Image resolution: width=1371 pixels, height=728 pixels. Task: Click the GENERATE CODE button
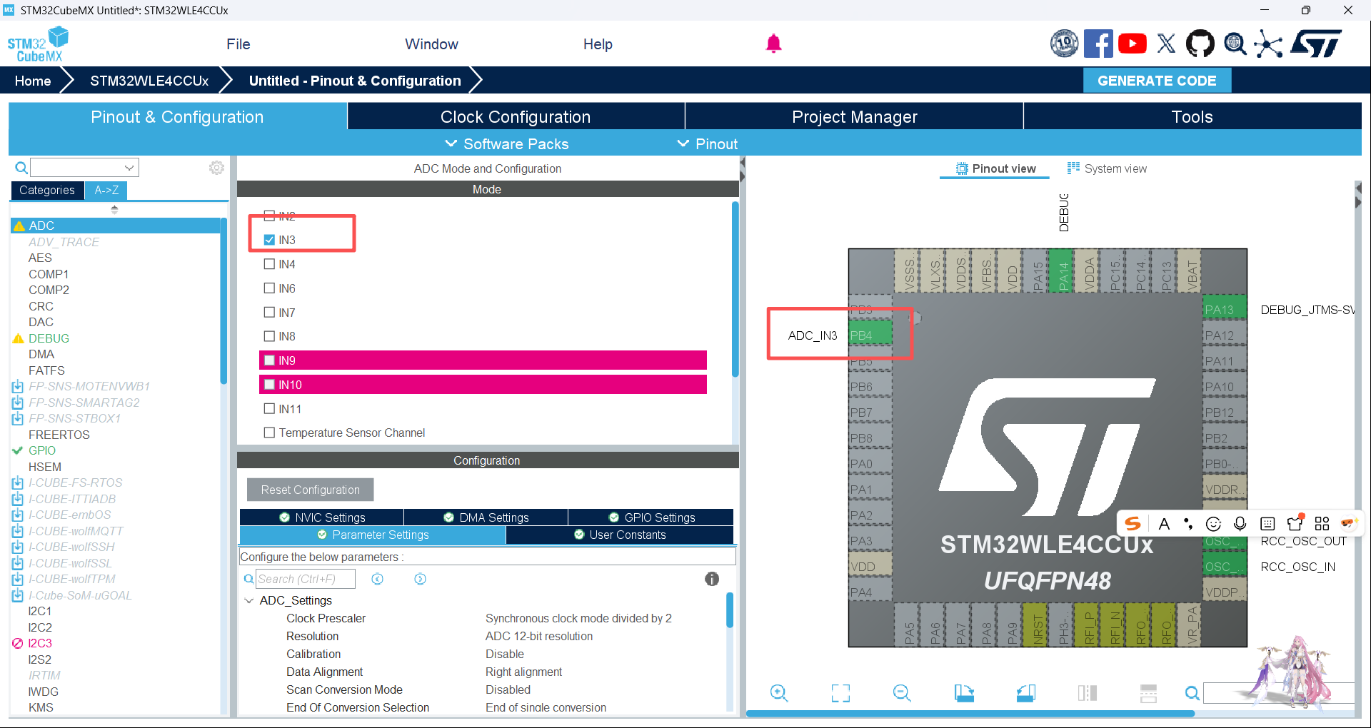[x=1157, y=81]
